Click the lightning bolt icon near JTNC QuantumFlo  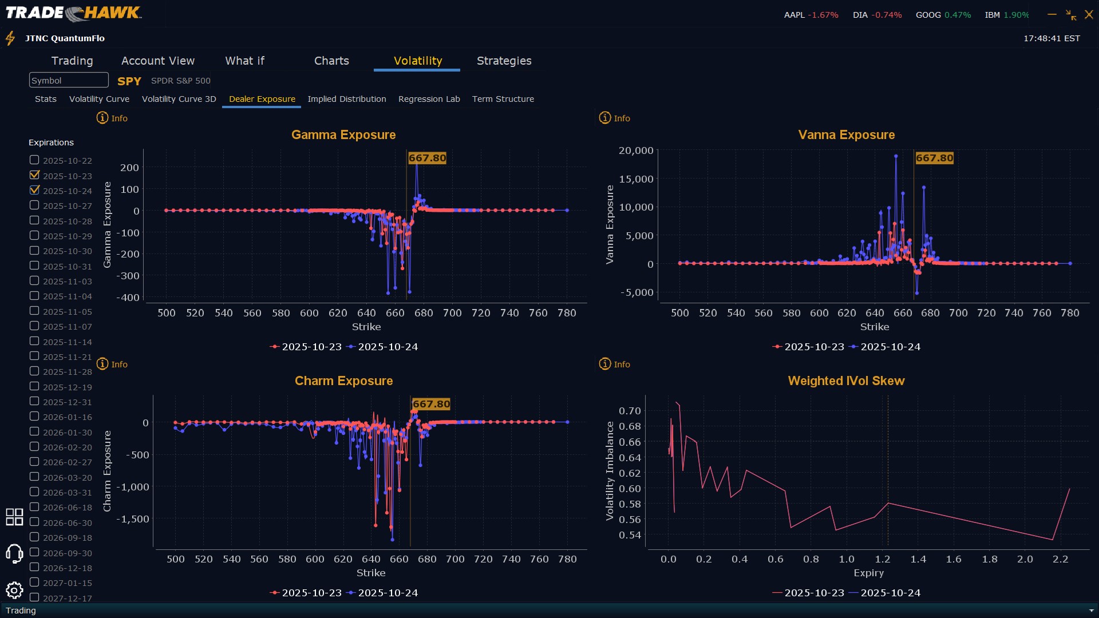pyautogui.click(x=10, y=38)
